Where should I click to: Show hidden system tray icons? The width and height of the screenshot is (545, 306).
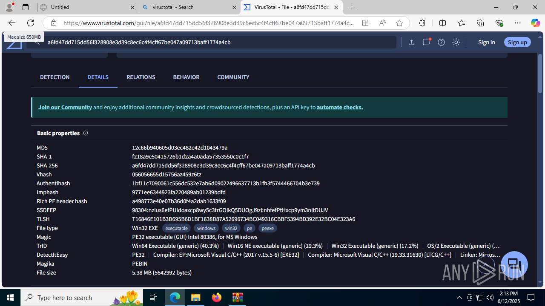pos(459,297)
